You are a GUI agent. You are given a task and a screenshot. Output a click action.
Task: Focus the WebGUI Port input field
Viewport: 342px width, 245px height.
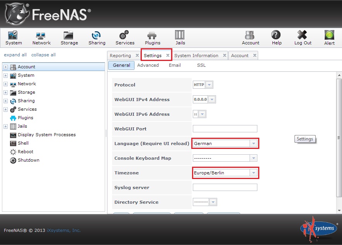pos(225,129)
